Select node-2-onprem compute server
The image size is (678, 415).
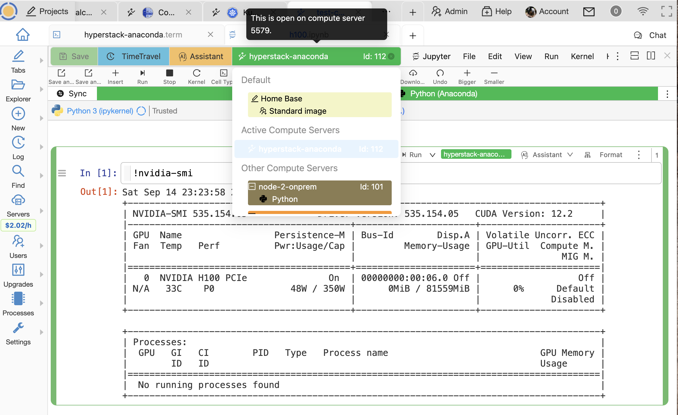point(319,193)
